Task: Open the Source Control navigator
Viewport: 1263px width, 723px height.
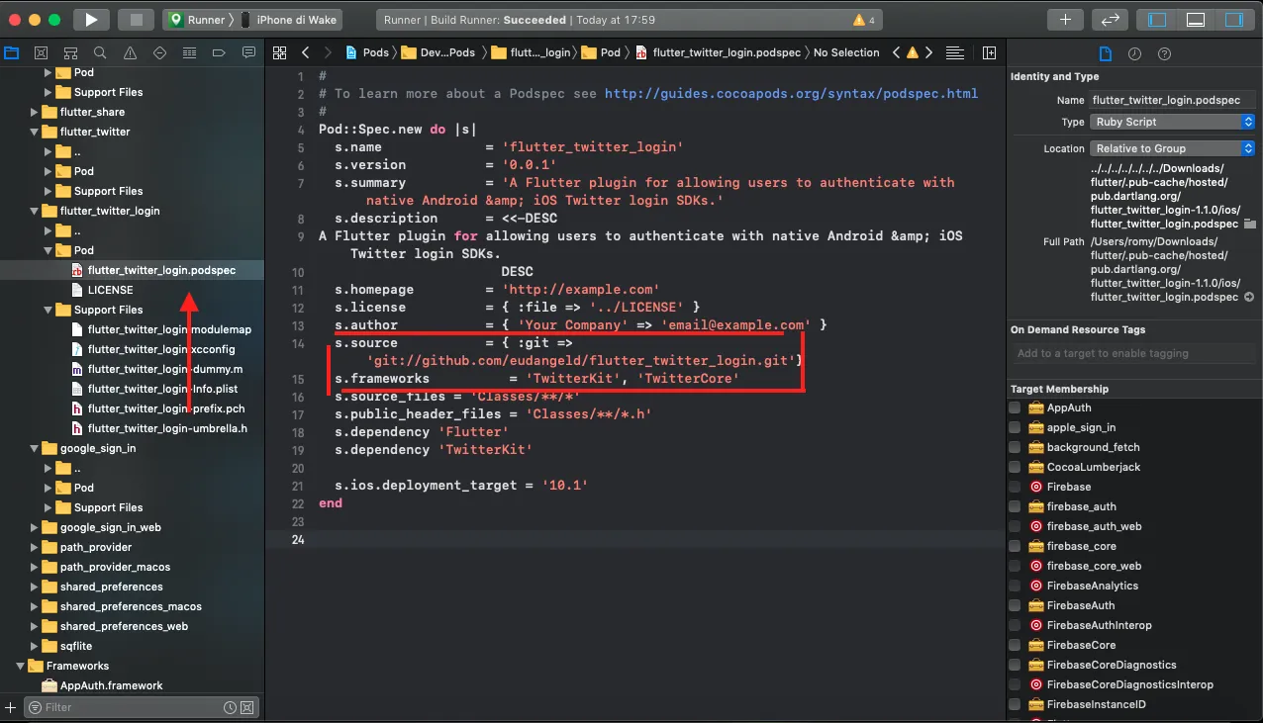Action: 42,52
